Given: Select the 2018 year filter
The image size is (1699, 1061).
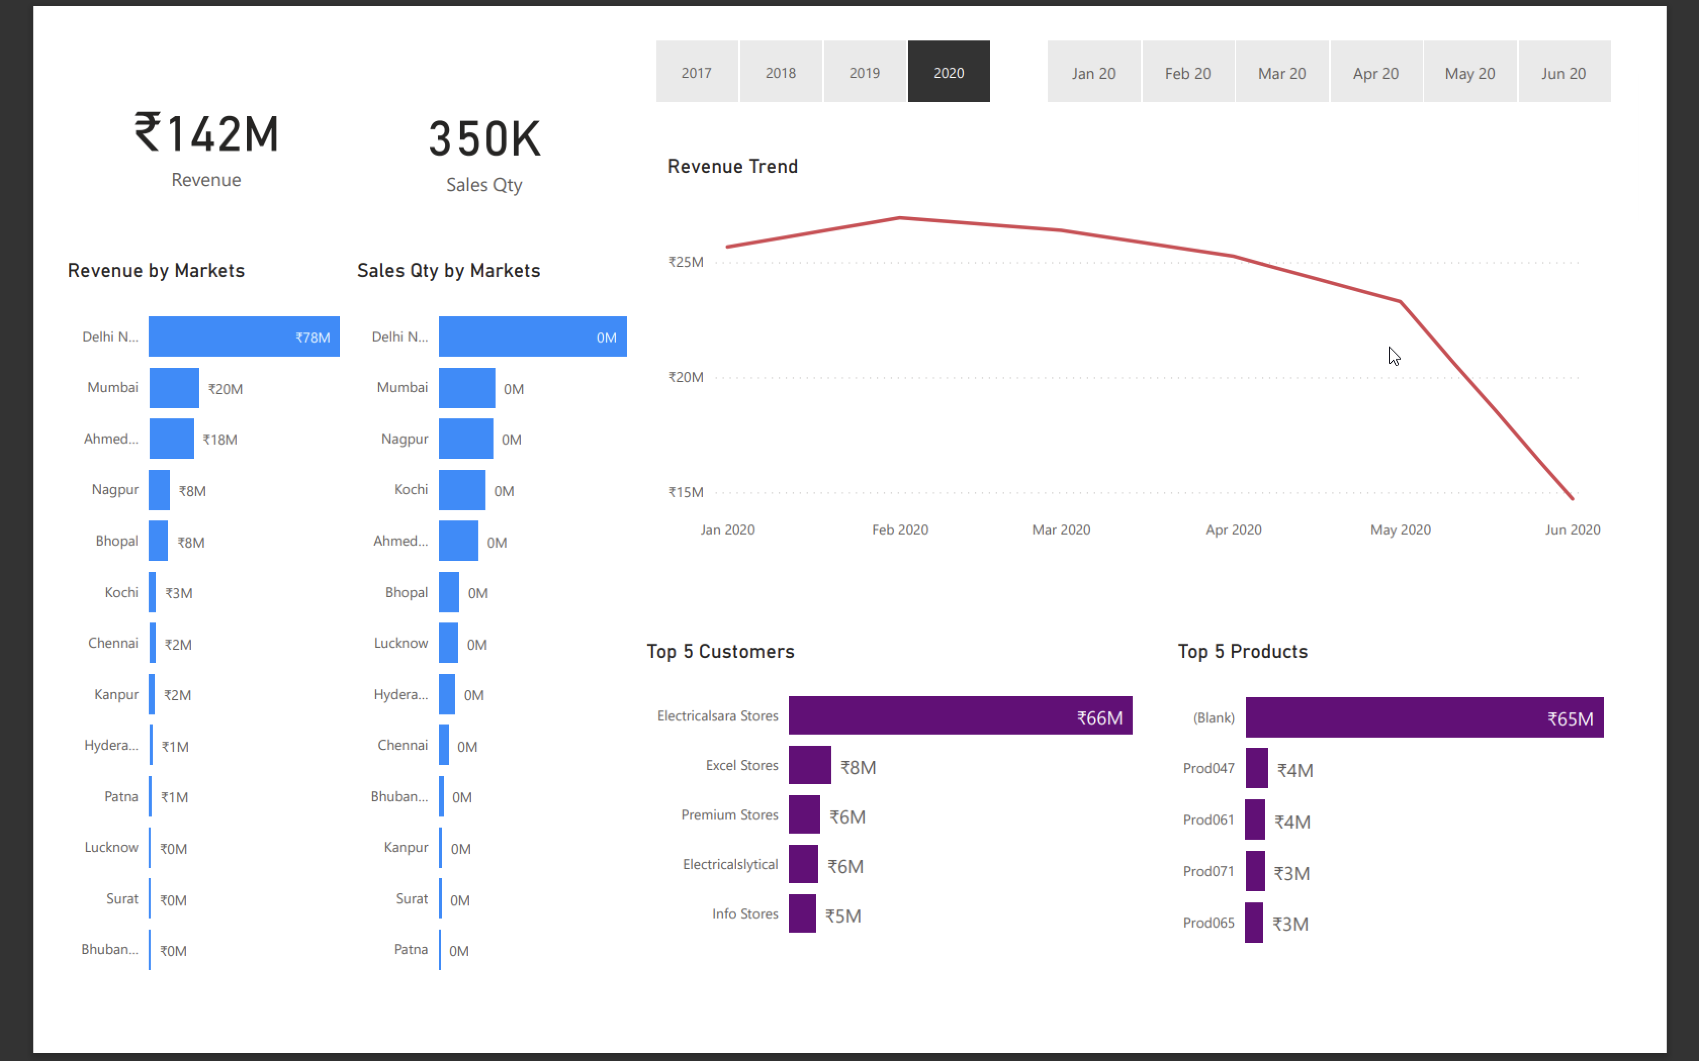Looking at the screenshot, I should pos(781,71).
